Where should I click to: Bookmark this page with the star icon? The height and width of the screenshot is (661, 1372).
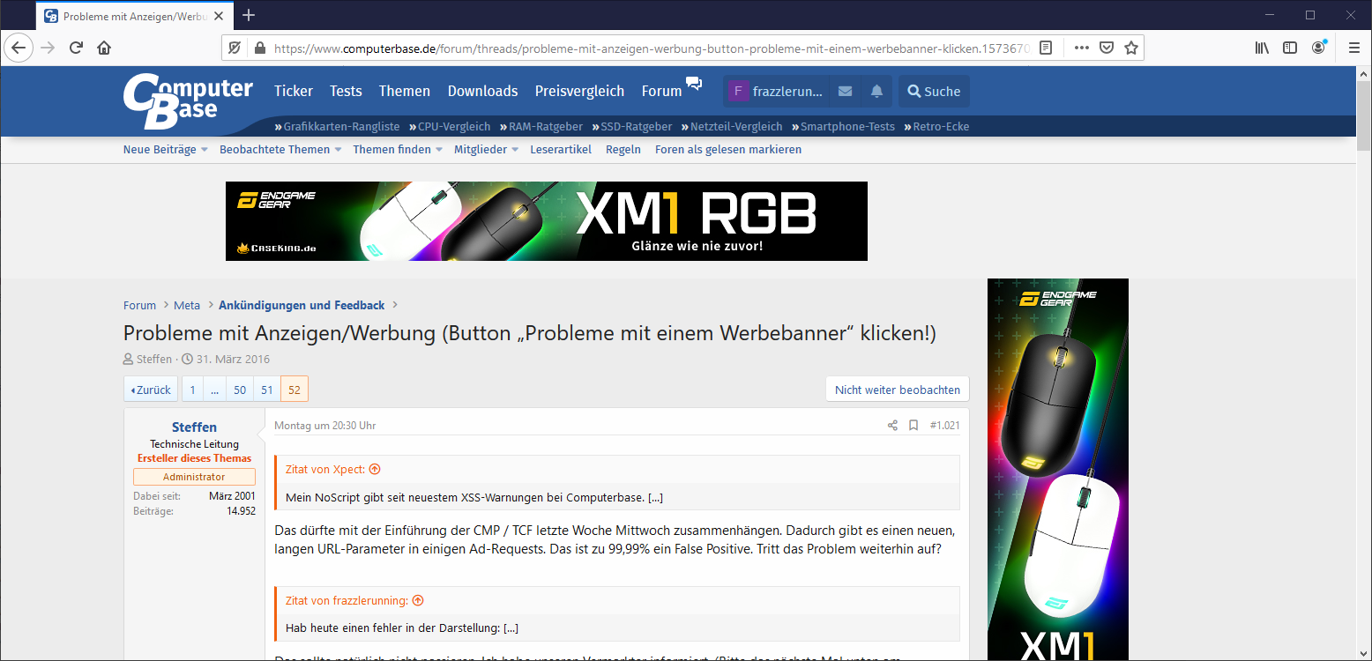[1131, 48]
